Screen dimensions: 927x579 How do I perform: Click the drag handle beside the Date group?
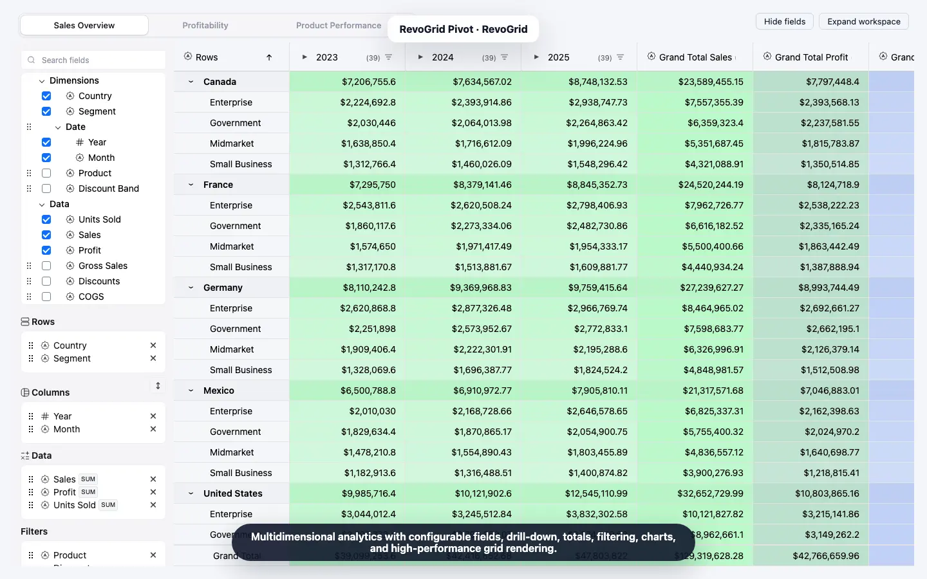pos(28,127)
